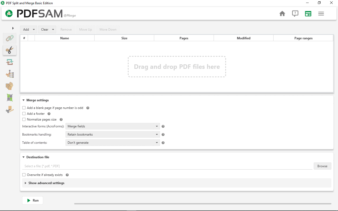Check Overwrite if already exists

[x=24, y=175]
